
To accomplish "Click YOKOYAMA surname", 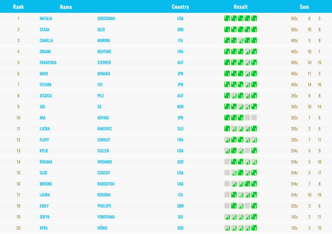I will pos(106,217).
